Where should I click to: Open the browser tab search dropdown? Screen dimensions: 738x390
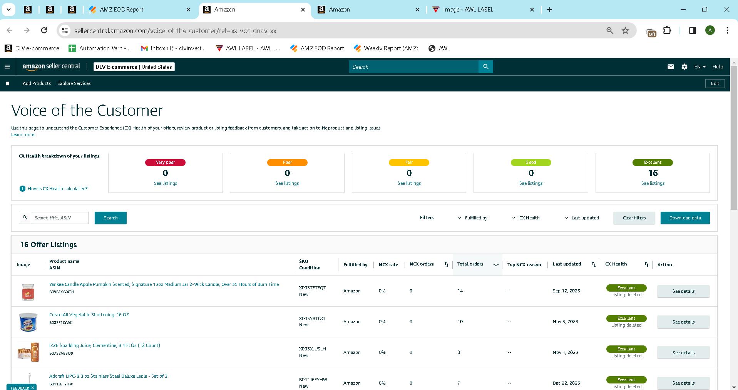pyautogui.click(x=8, y=10)
